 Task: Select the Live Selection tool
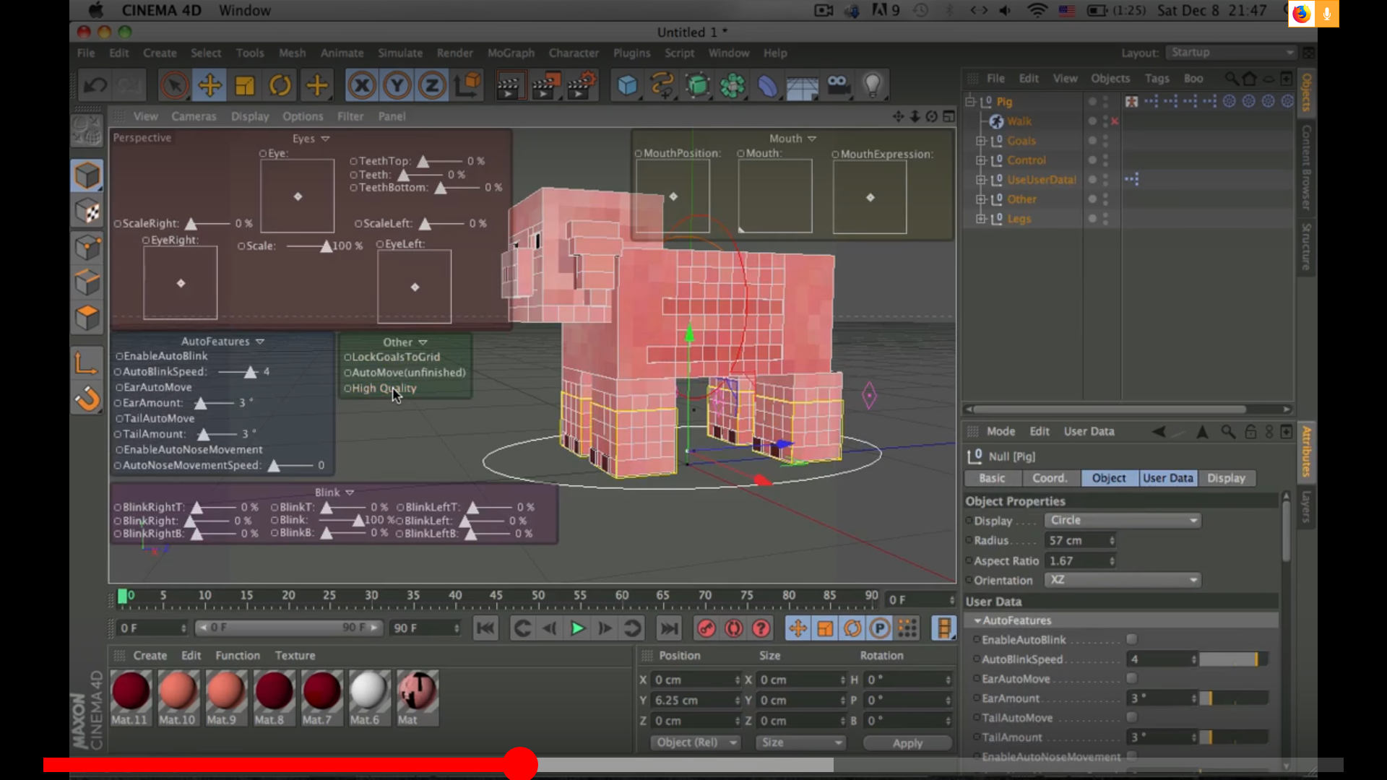point(174,85)
